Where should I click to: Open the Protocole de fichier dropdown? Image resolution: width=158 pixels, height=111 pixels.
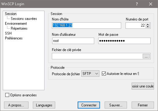[x=90, y=73]
